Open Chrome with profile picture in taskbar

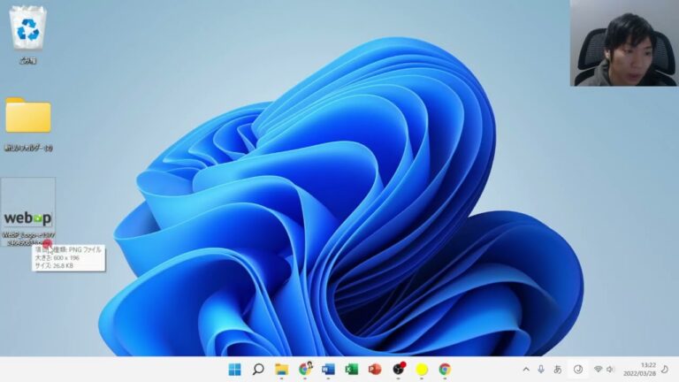[305, 369]
